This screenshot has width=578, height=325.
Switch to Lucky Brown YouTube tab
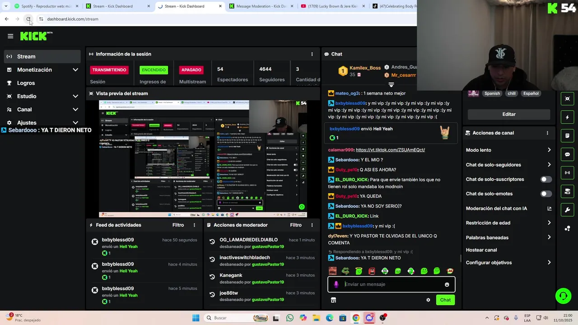pos(332,6)
